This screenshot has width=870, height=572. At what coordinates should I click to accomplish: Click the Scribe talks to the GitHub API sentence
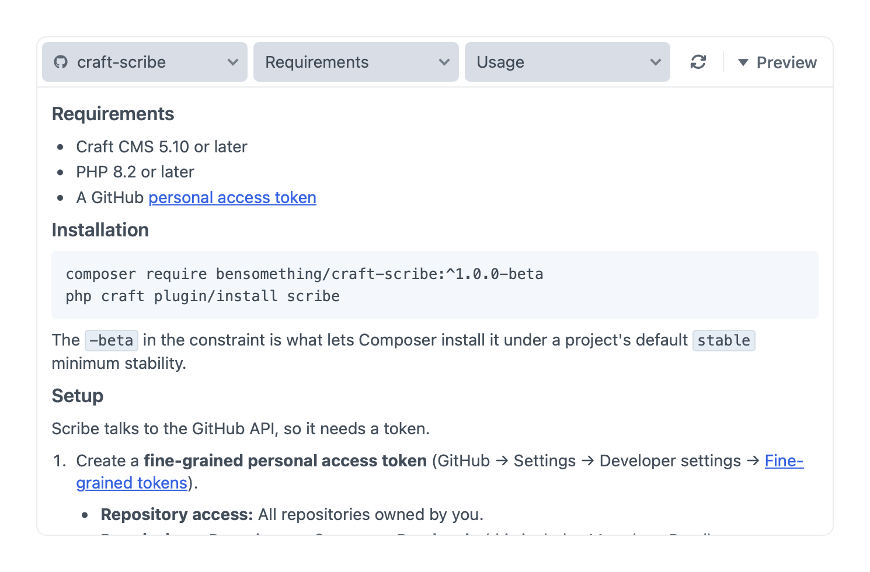tap(241, 428)
